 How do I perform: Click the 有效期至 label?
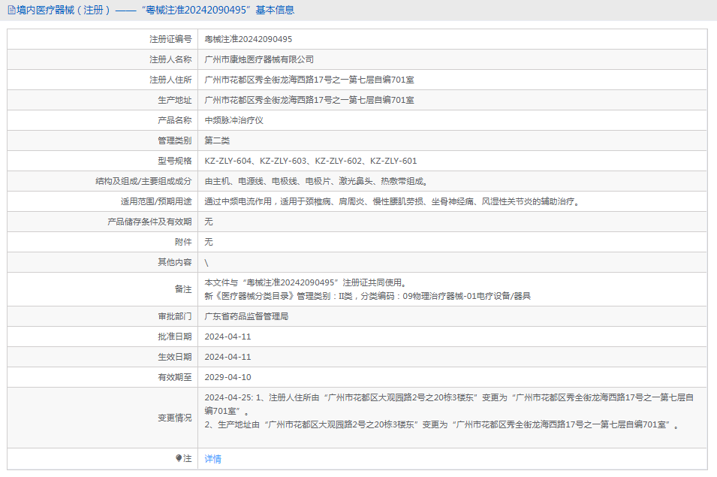[x=175, y=377]
